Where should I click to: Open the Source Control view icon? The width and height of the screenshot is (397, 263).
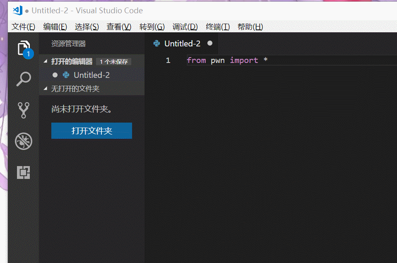click(24, 110)
